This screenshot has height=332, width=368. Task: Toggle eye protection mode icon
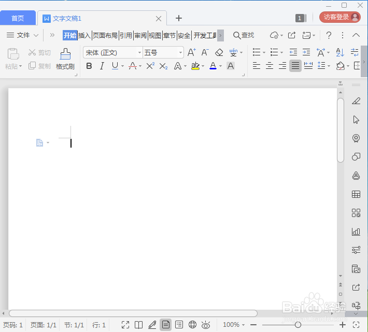(206, 325)
